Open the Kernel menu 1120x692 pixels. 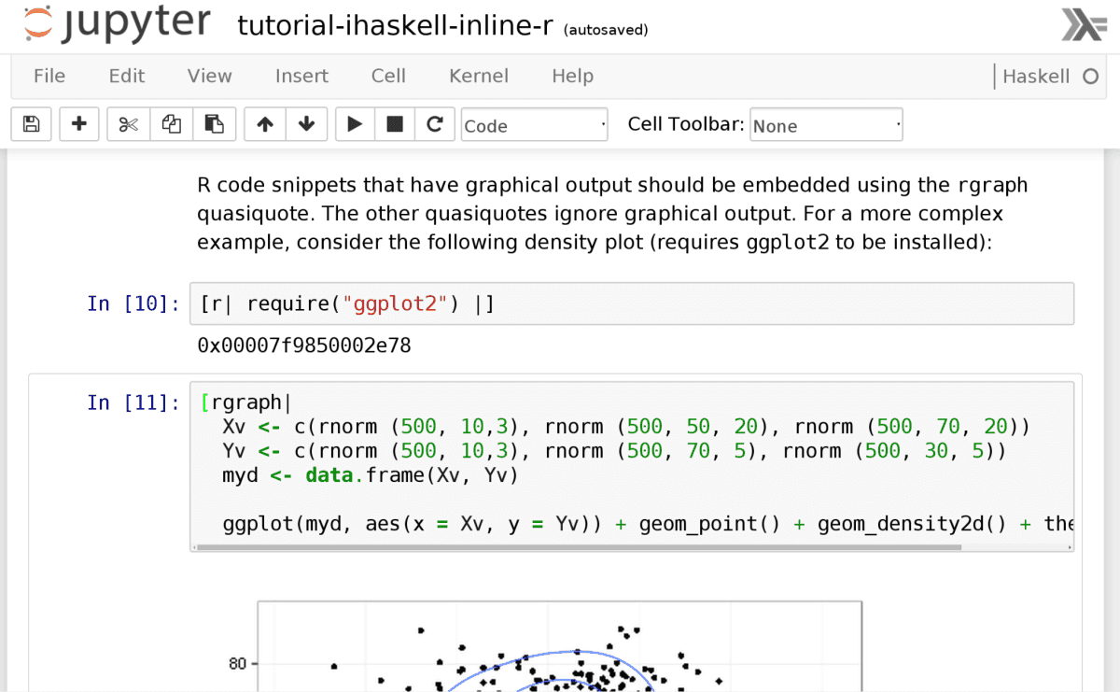[478, 77]
